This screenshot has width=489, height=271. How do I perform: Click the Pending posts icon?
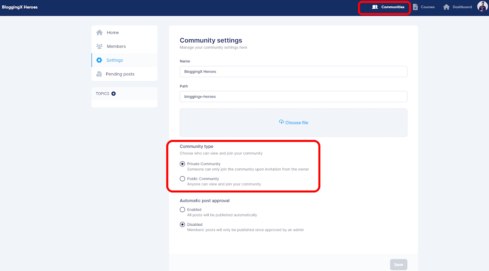(x=99, y=74)
